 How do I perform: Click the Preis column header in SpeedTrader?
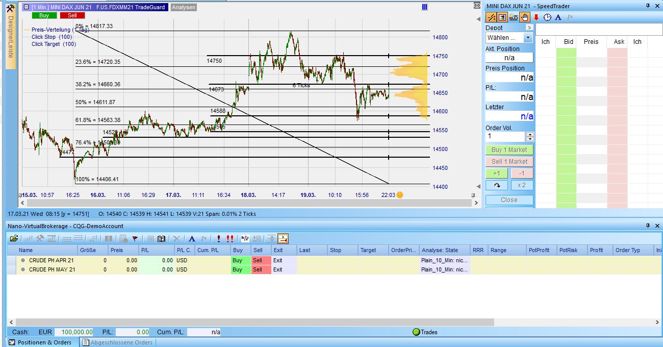point(591,42)
